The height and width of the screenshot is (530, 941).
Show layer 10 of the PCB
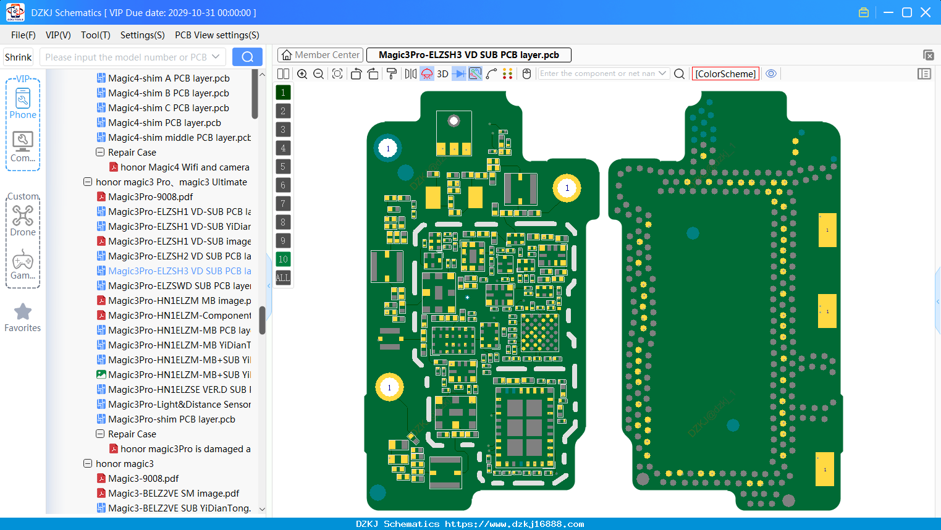[283, 259]
